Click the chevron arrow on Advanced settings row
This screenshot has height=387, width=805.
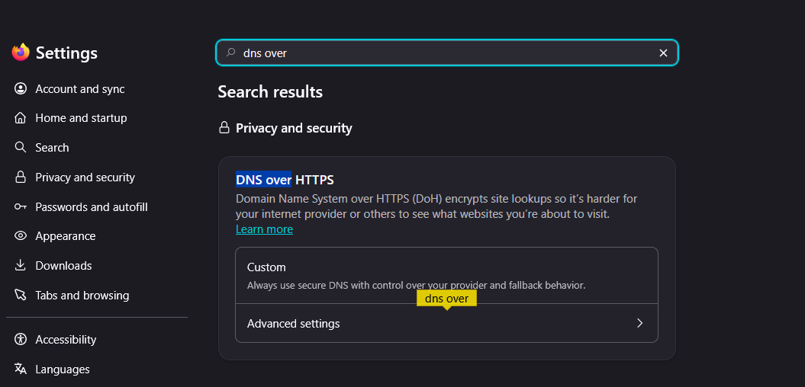coord(639,323)
